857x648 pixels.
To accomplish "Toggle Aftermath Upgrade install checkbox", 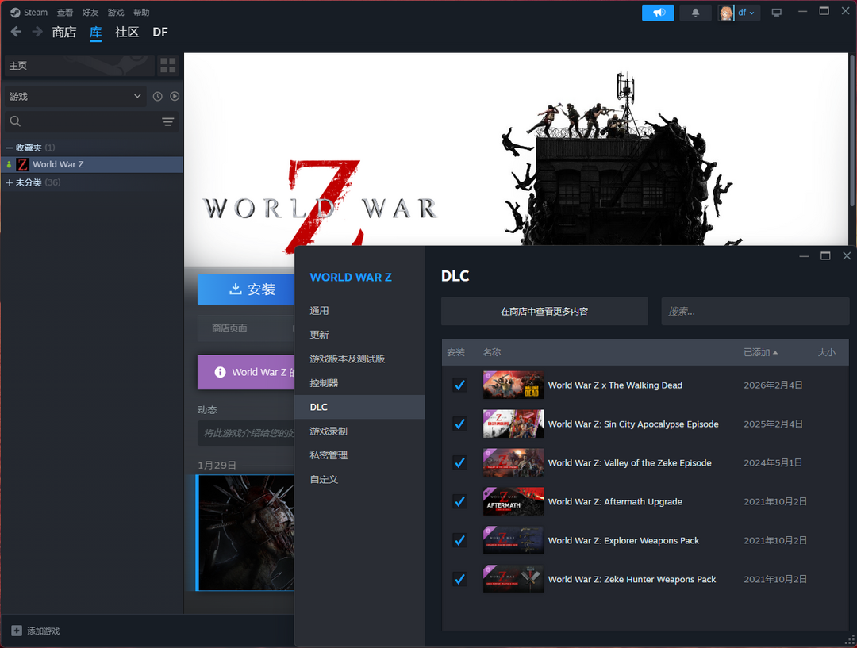I will coord(459,501).
